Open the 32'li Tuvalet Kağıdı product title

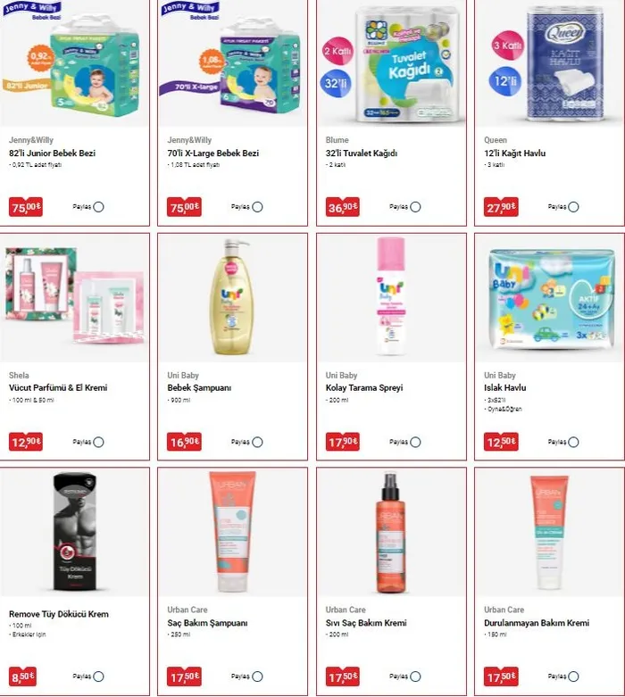tap(362, 153)
